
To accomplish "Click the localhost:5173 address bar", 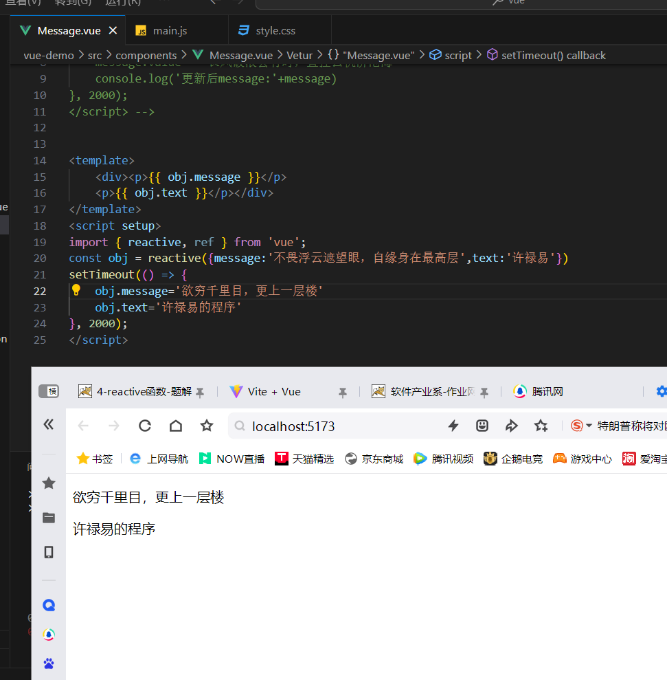I will coord(293,426).
